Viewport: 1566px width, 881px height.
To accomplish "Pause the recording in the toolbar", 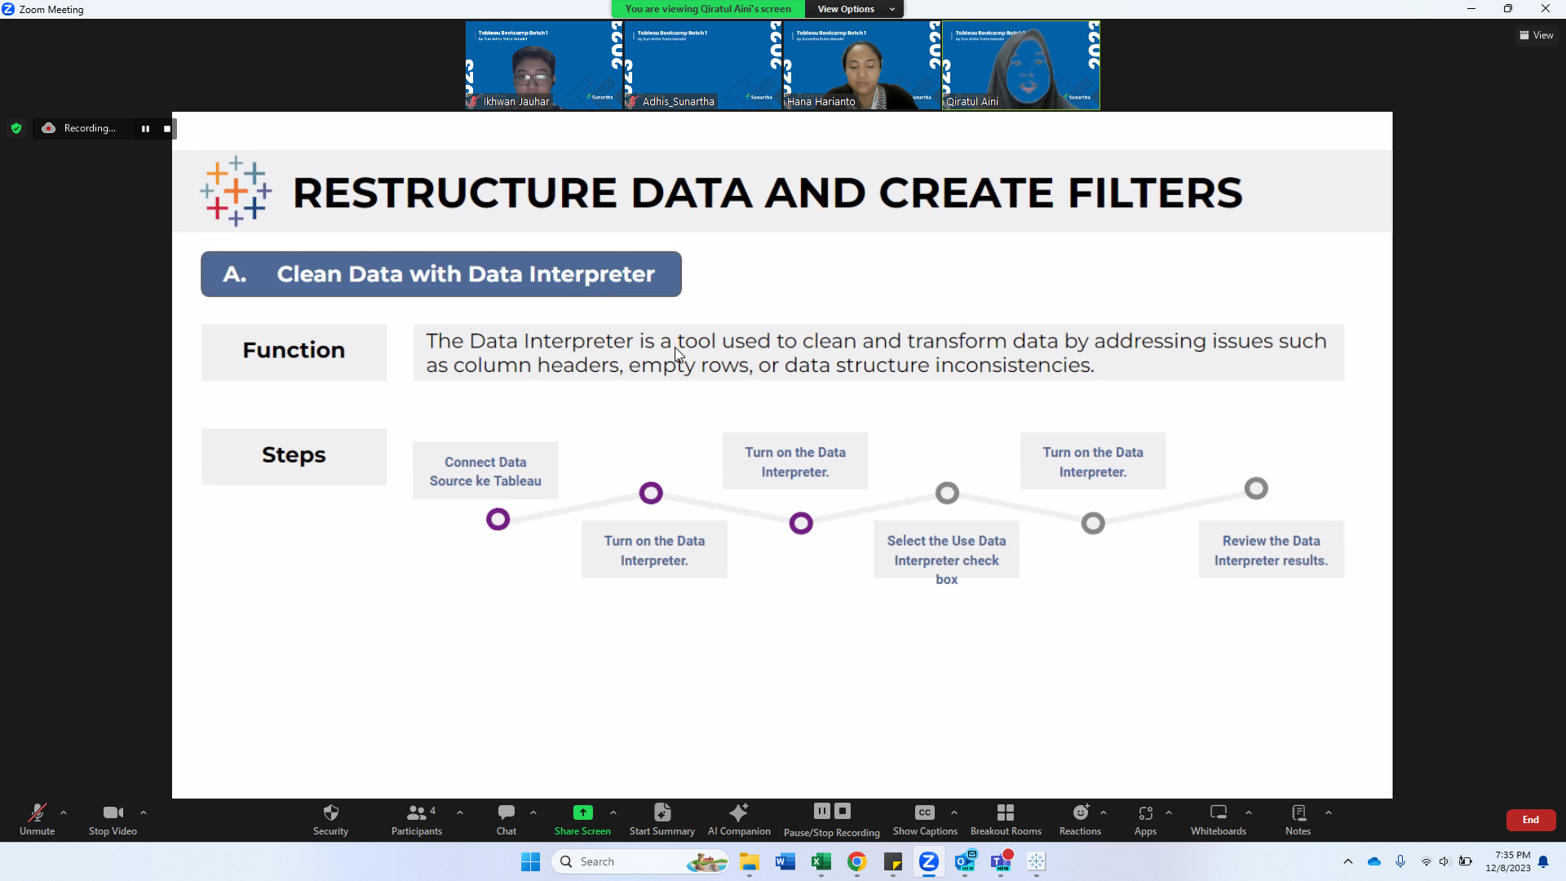I will (x=822, y=811).
